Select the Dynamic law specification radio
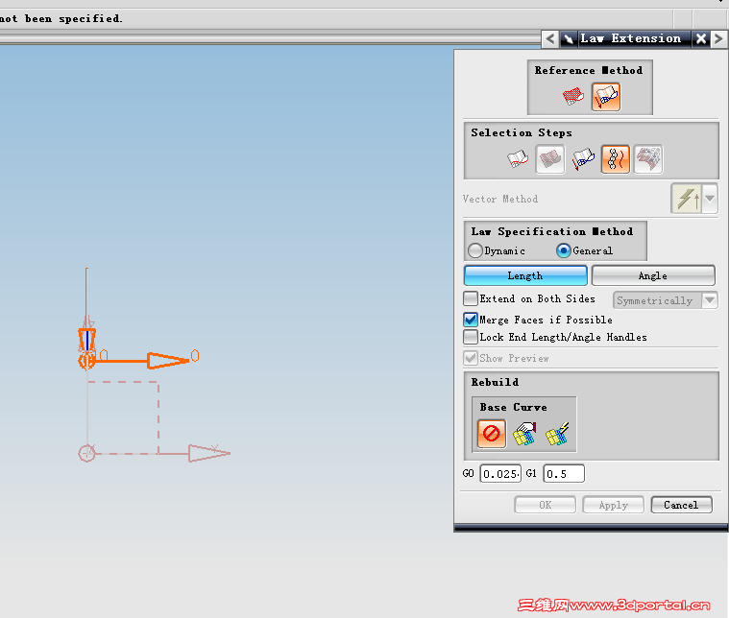729x618 pixels. pyautogui.click(x=475, y=250)
